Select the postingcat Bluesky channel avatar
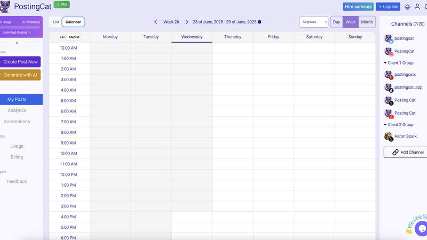Image resolution: width=427 pixels, height=240 pixels. click(389, 38)
